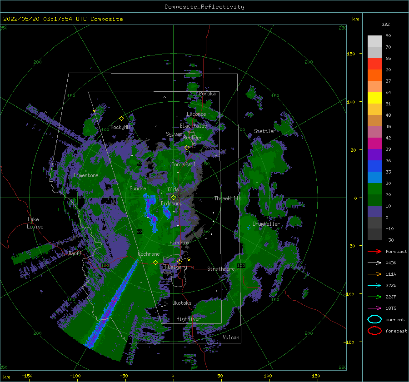Click the Vulcan label
409x382 pixels.
(x=231, y=337)
